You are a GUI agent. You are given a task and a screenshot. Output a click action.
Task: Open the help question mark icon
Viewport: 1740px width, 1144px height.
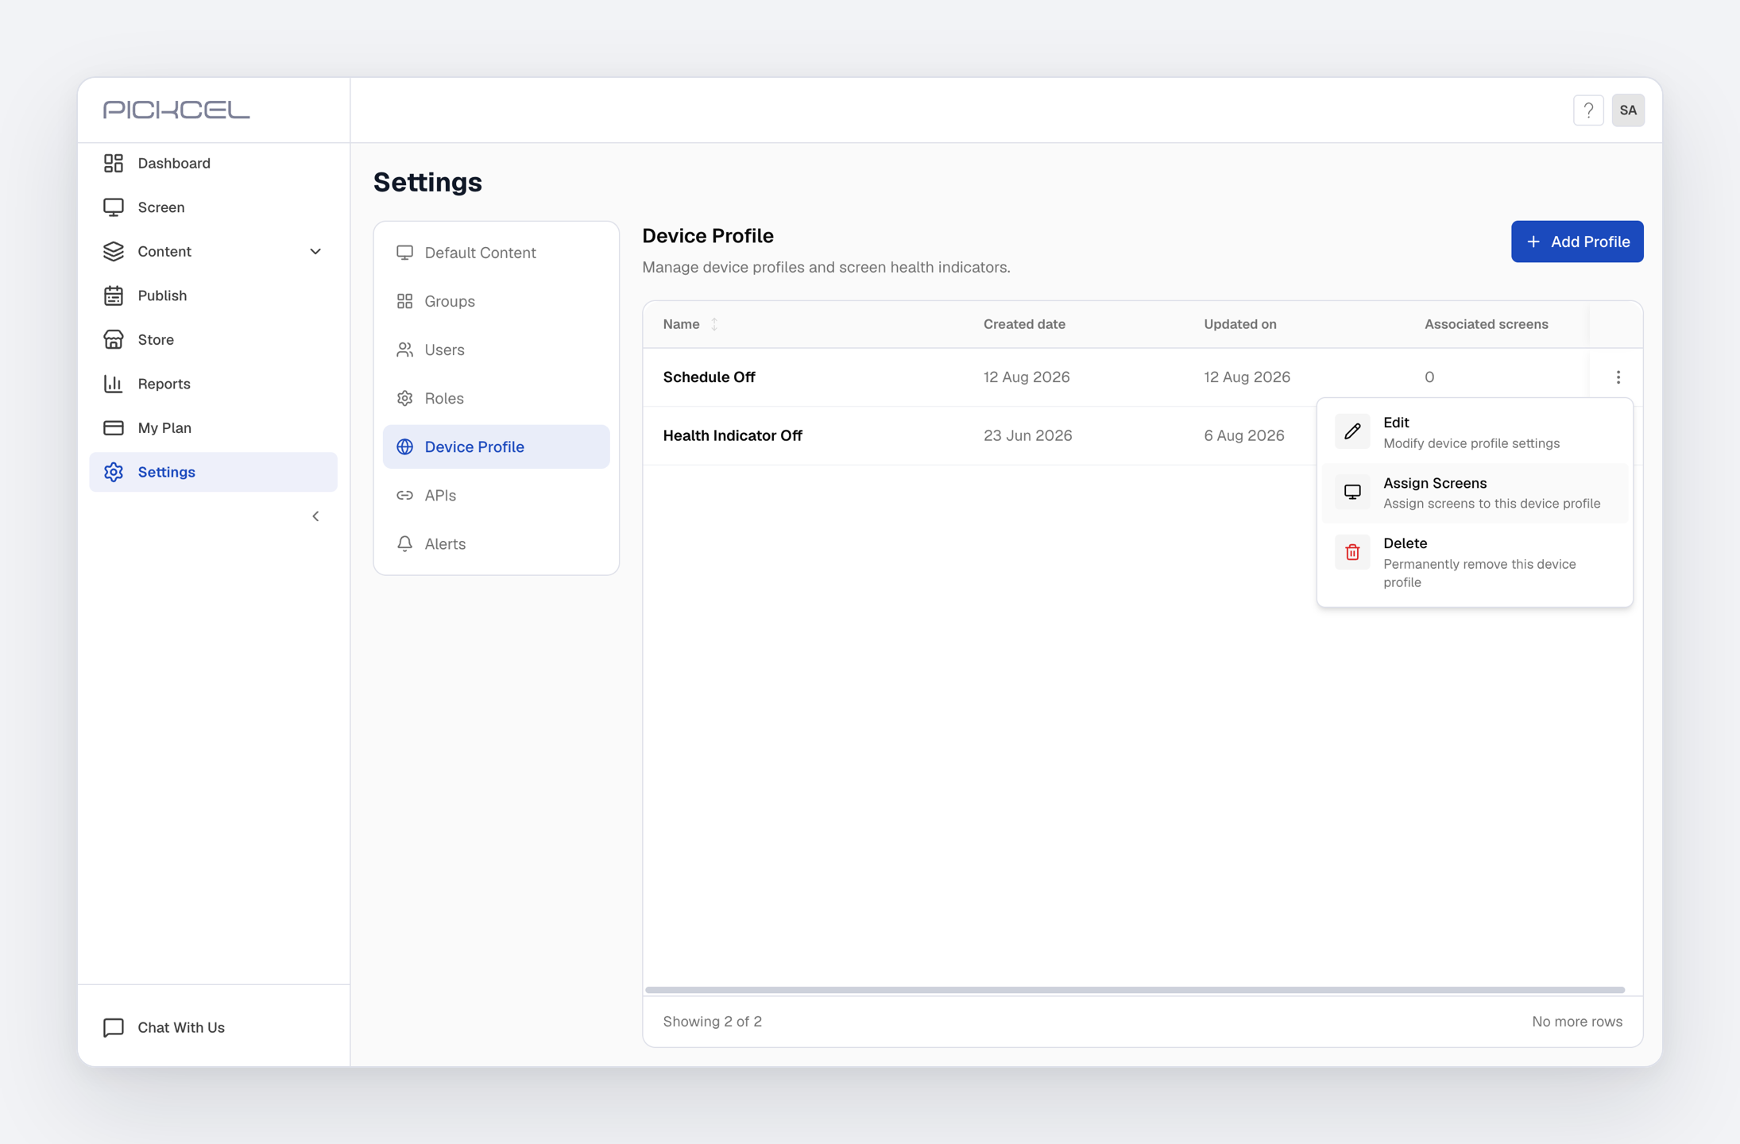pyautogui.click(x=1588, y=110)
